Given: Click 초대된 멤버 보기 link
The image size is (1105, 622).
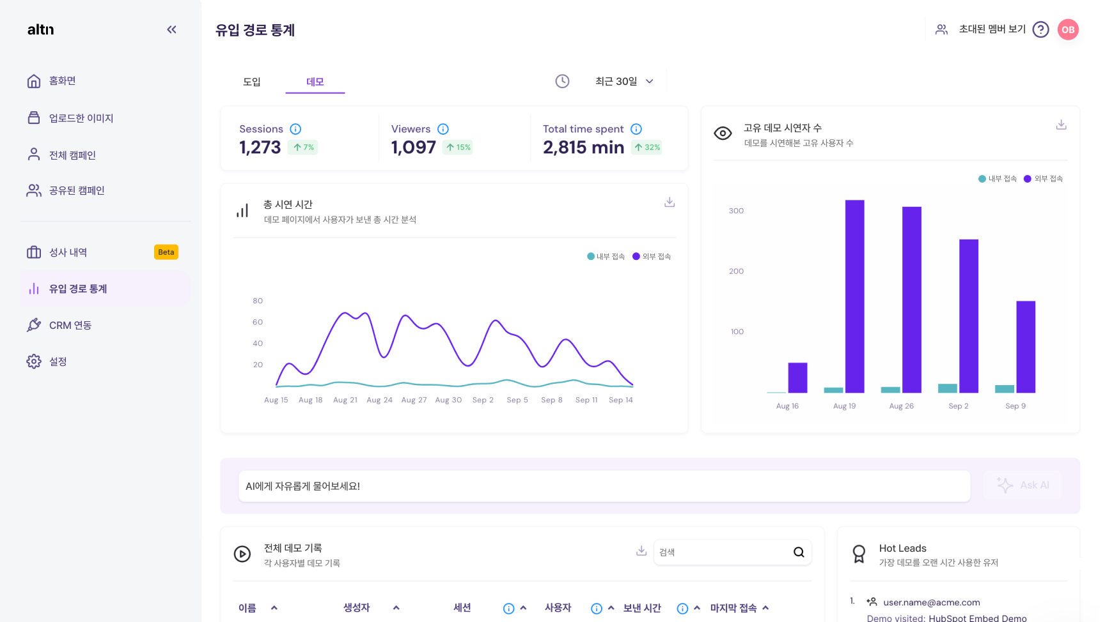Looking at the screenshot, I should pos(992,29).
